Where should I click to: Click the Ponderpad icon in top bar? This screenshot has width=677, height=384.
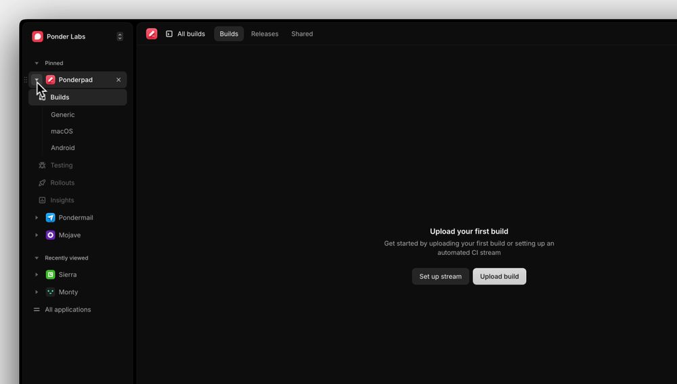[x=152, y=34]
